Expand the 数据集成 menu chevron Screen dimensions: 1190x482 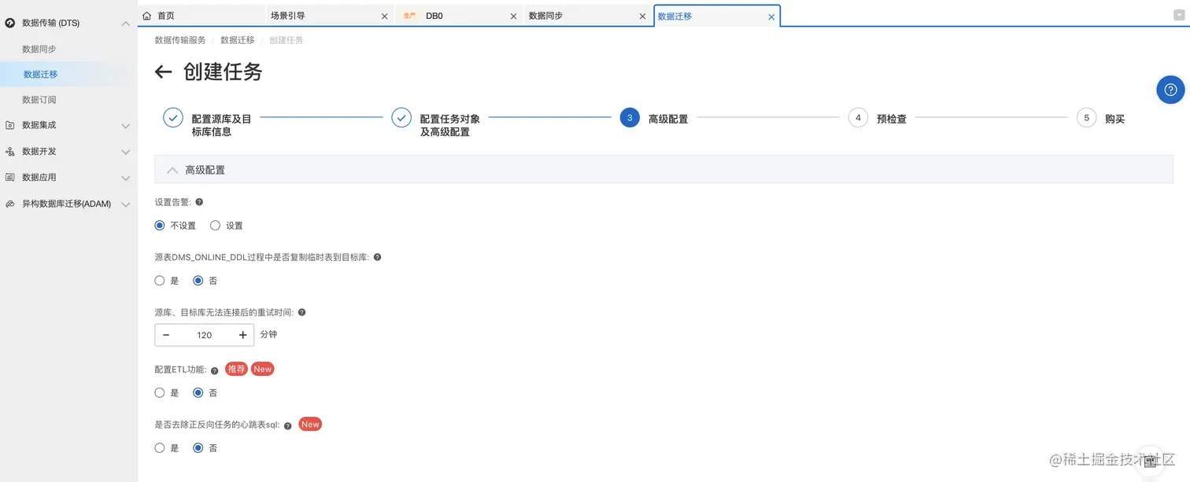point(125,126)
